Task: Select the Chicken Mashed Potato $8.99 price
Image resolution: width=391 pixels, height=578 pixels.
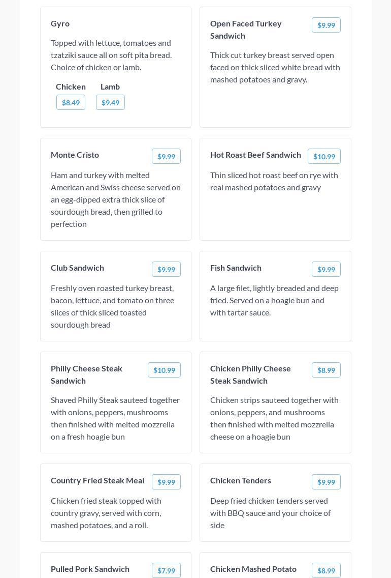Action: pyautogui.click(x=326, y=570)
